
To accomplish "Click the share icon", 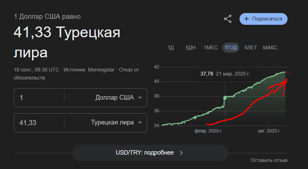I will (x=228, y=19).
